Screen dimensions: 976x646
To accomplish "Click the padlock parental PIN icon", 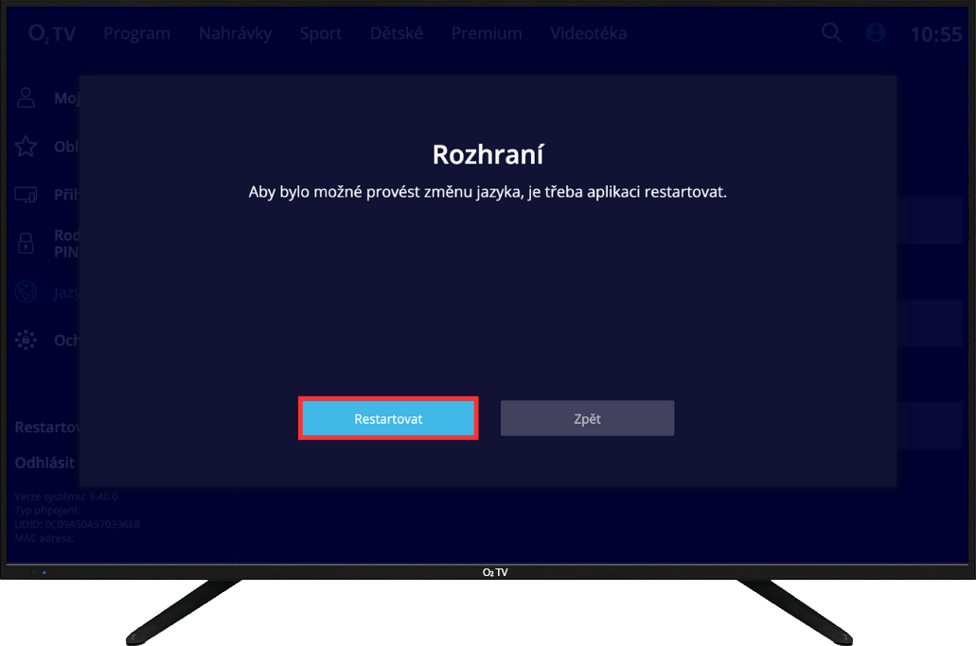I will tap(27, 243).
